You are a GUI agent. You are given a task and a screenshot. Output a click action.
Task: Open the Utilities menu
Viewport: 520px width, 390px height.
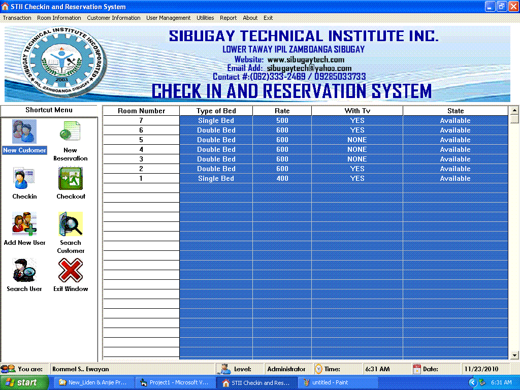(205, 18)
